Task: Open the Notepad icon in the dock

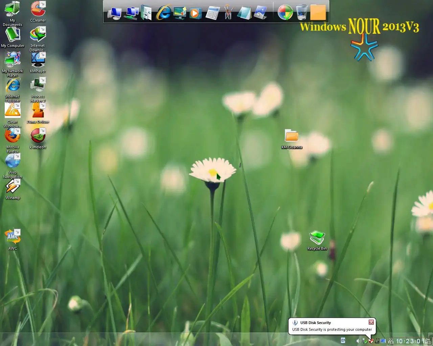Action: click(244, 13)
